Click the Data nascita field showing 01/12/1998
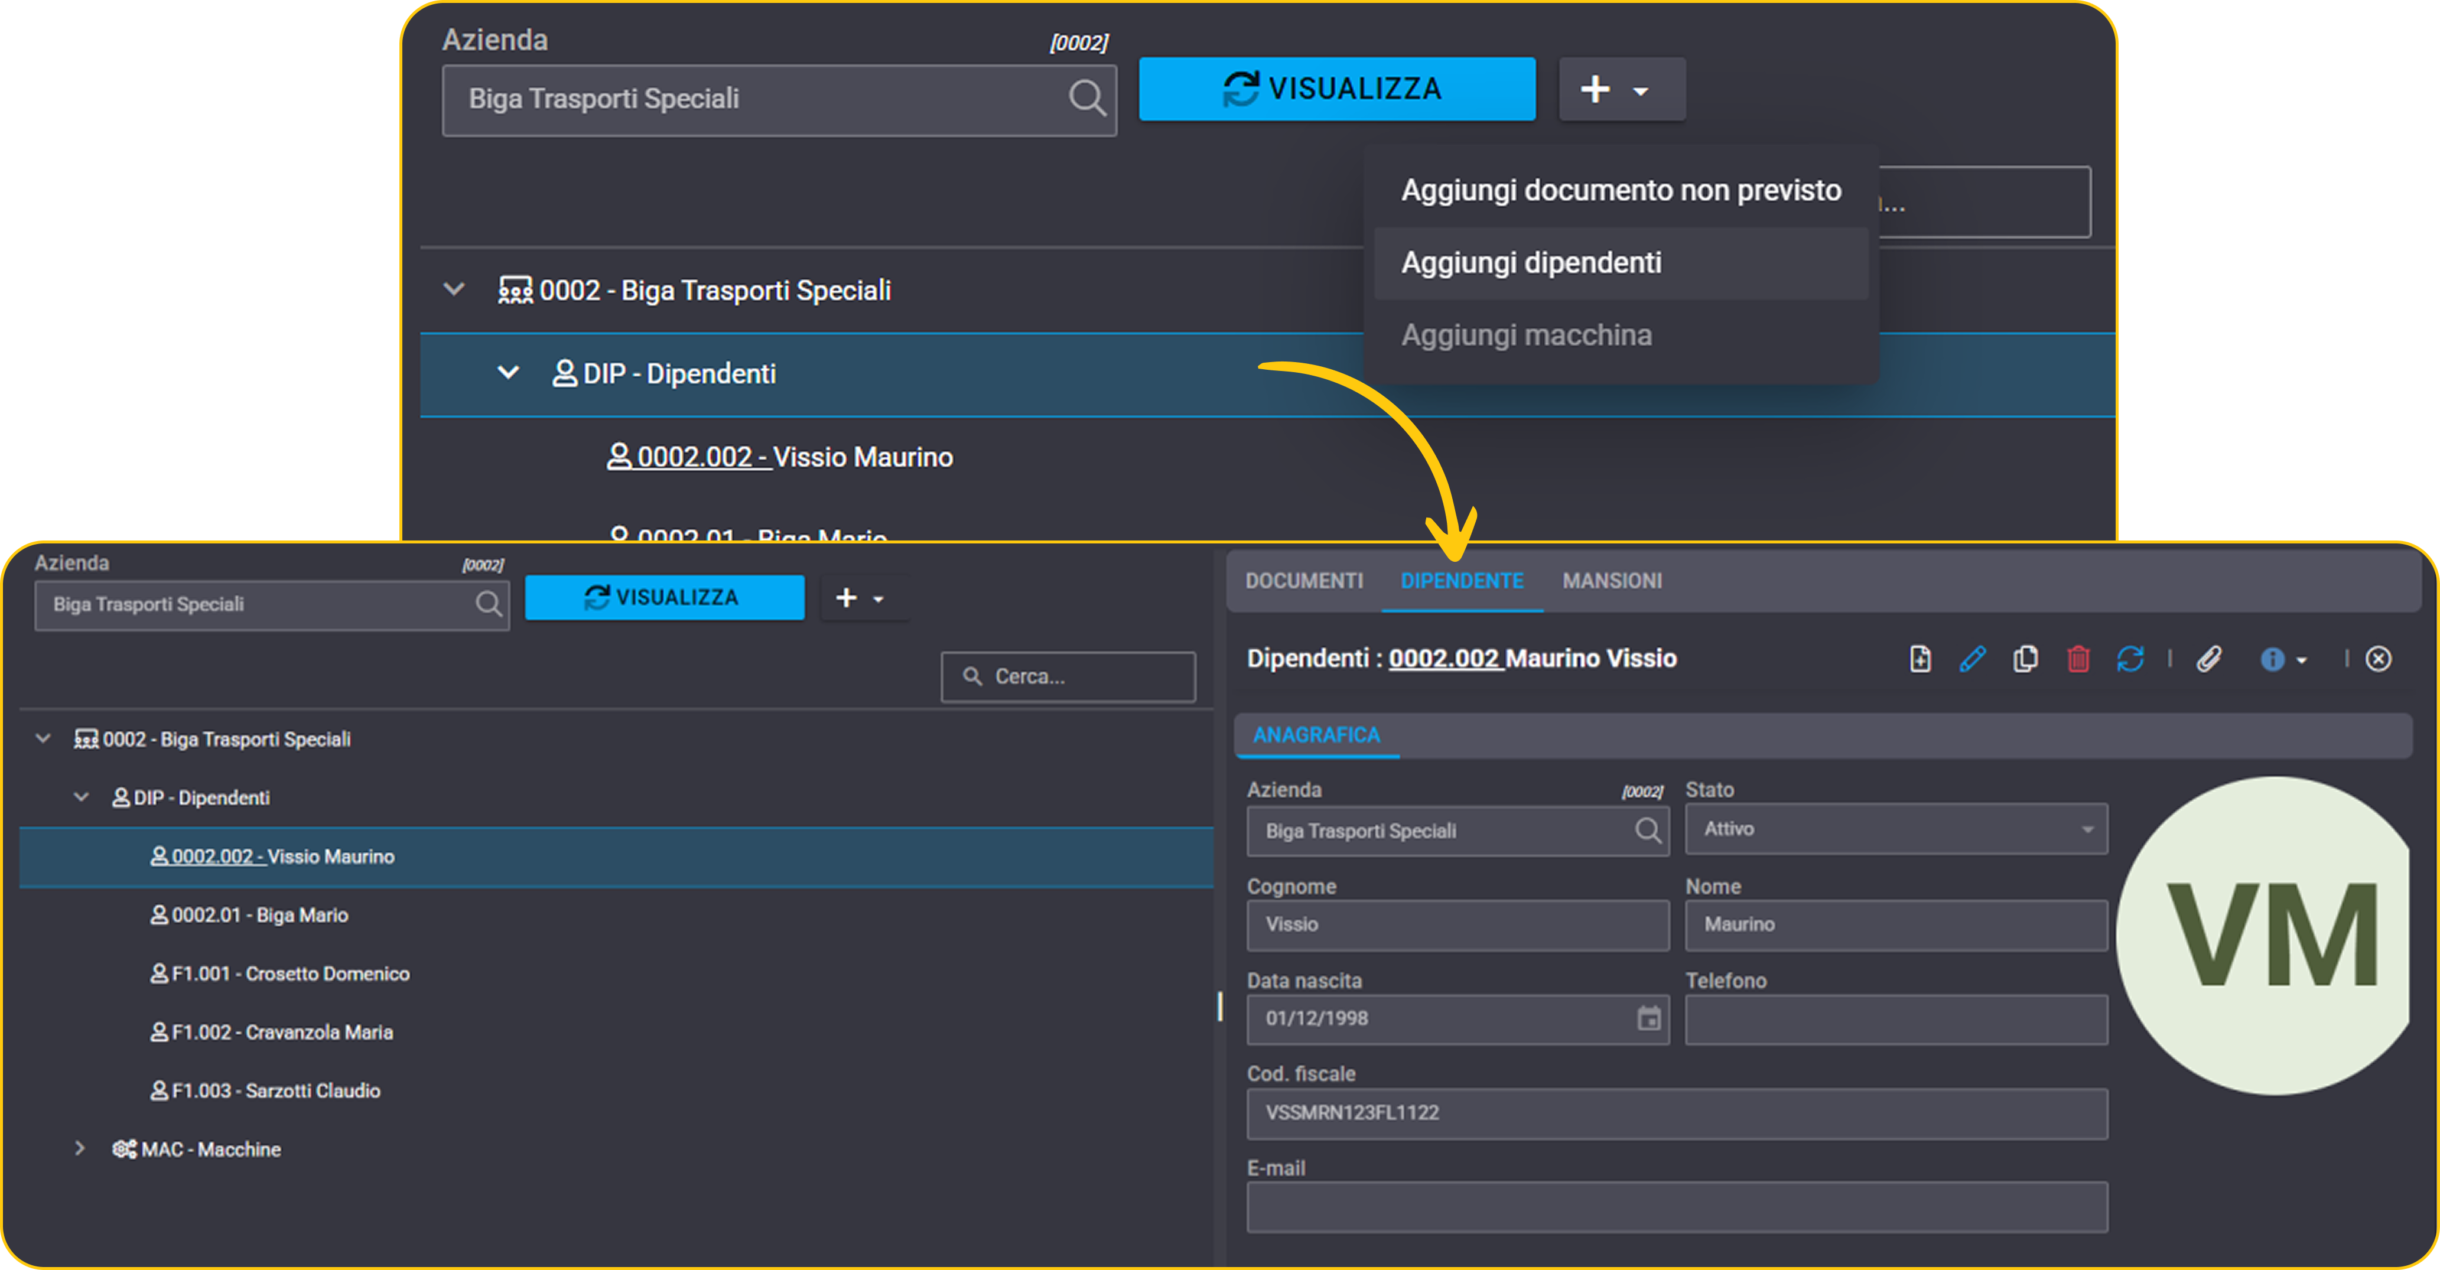 [x=1458, y=1019]
